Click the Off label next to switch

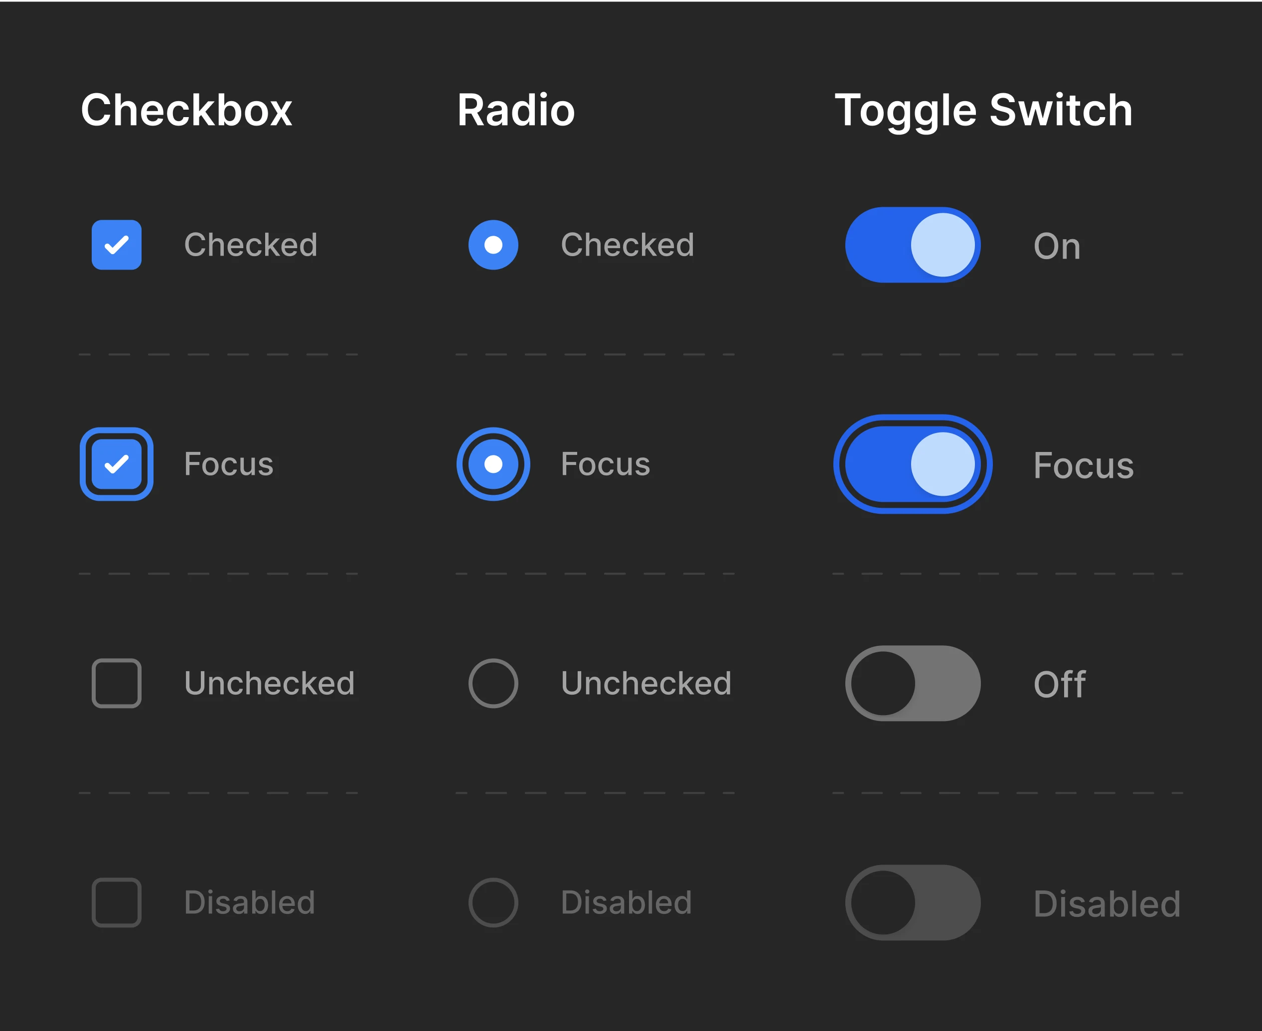pos(1060,684)
